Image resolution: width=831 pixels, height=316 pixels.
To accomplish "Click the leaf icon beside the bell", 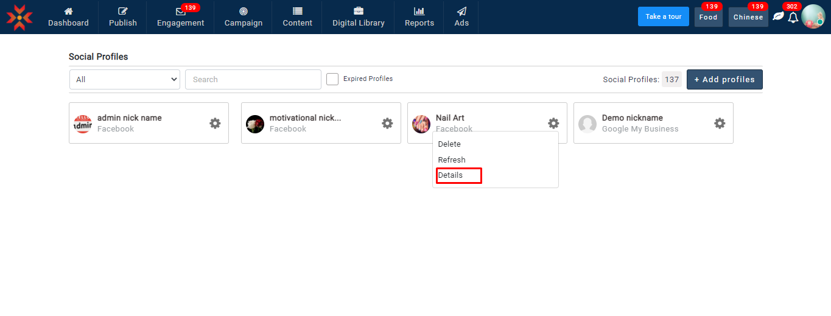I will pyautogui.click(x=778, y=16).
